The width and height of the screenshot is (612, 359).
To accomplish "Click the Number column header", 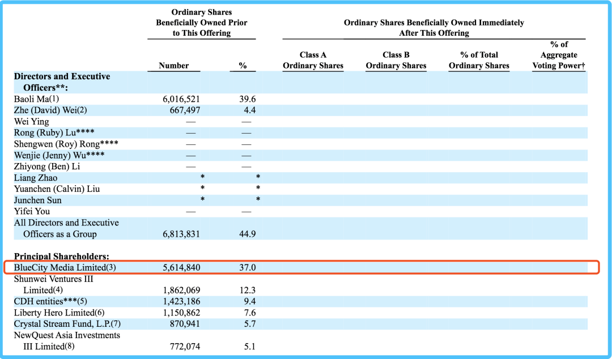I will (x=174, y=66).
